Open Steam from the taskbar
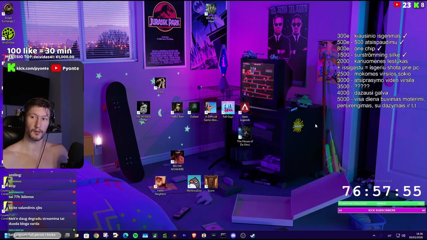Image resolution: width=427 pixels, height=240 pixels. pos(253,235)
